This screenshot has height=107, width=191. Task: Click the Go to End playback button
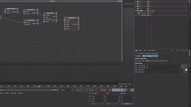click(97, 90)
